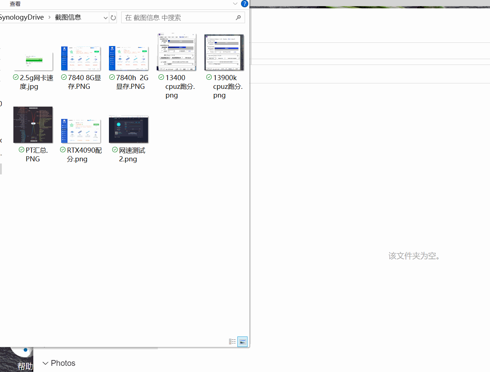Click the 帮助 item at bottom left
490x372 pixels.
[25, 366]
